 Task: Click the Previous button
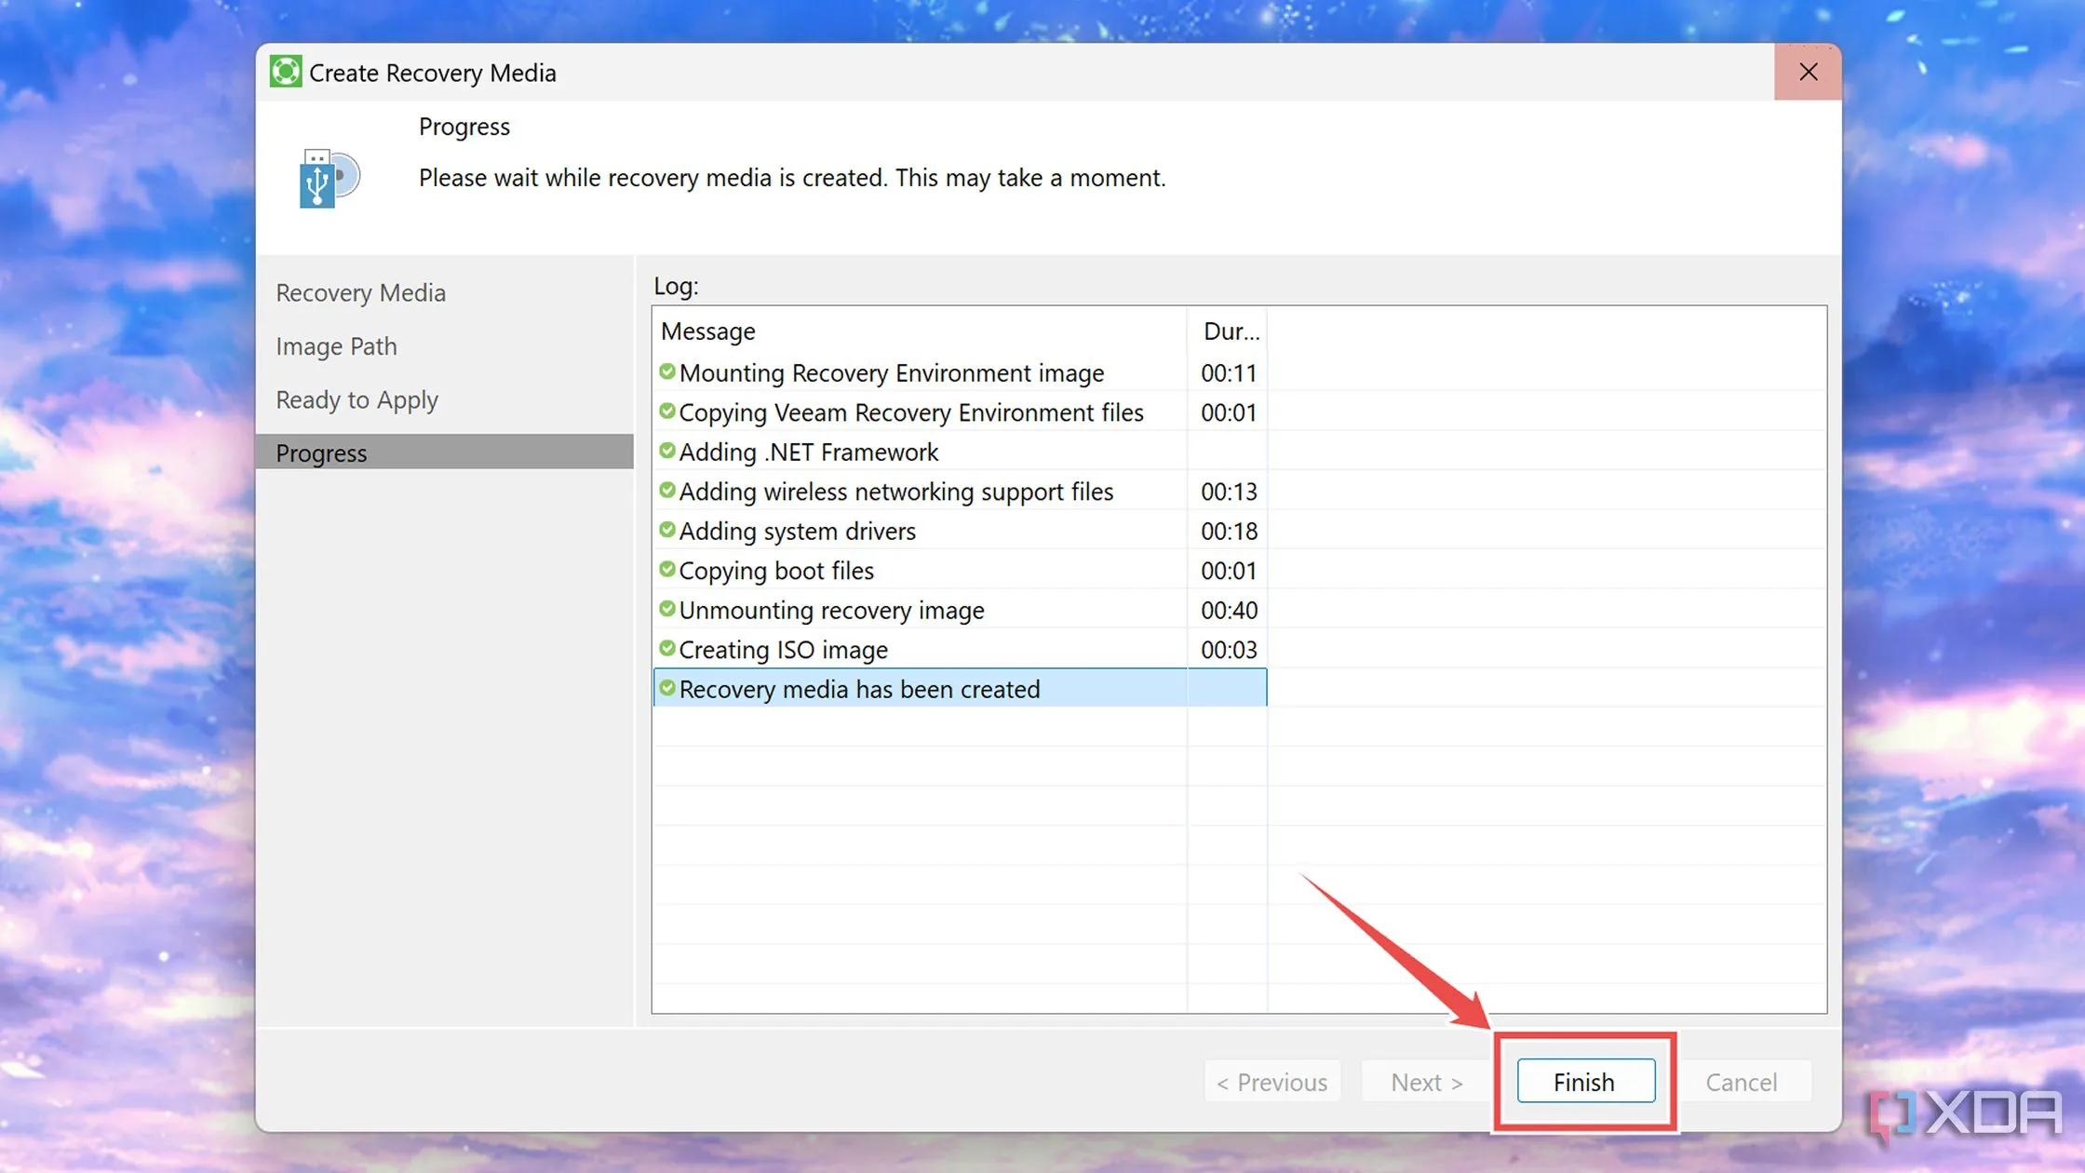pos(1271,1082)
